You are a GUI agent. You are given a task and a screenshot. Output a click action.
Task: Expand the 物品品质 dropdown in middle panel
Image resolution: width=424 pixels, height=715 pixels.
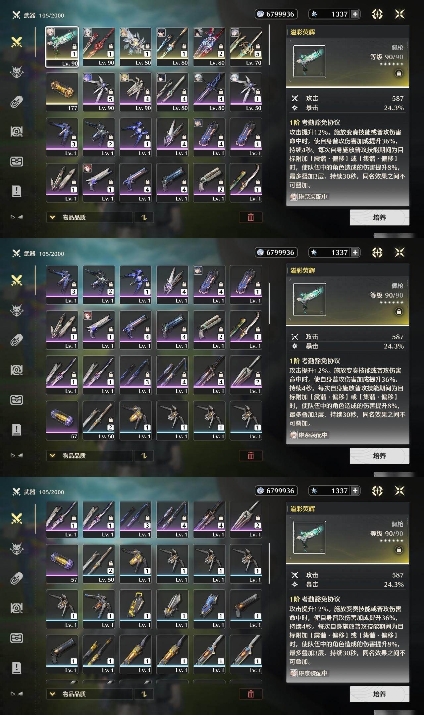[89, 456]
